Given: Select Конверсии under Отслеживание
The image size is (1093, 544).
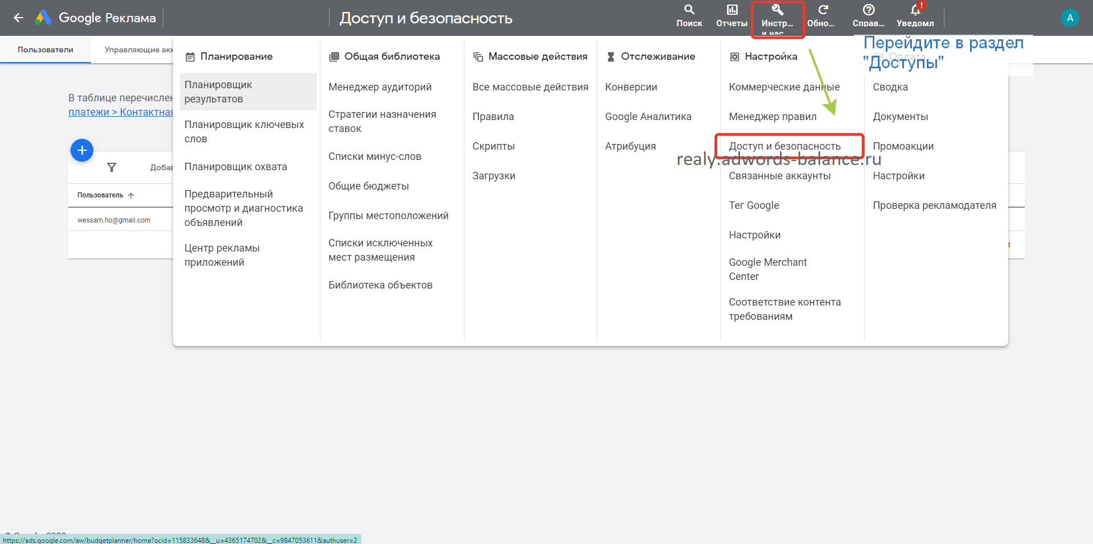Looking at the screenshot, I should point(631,87).
